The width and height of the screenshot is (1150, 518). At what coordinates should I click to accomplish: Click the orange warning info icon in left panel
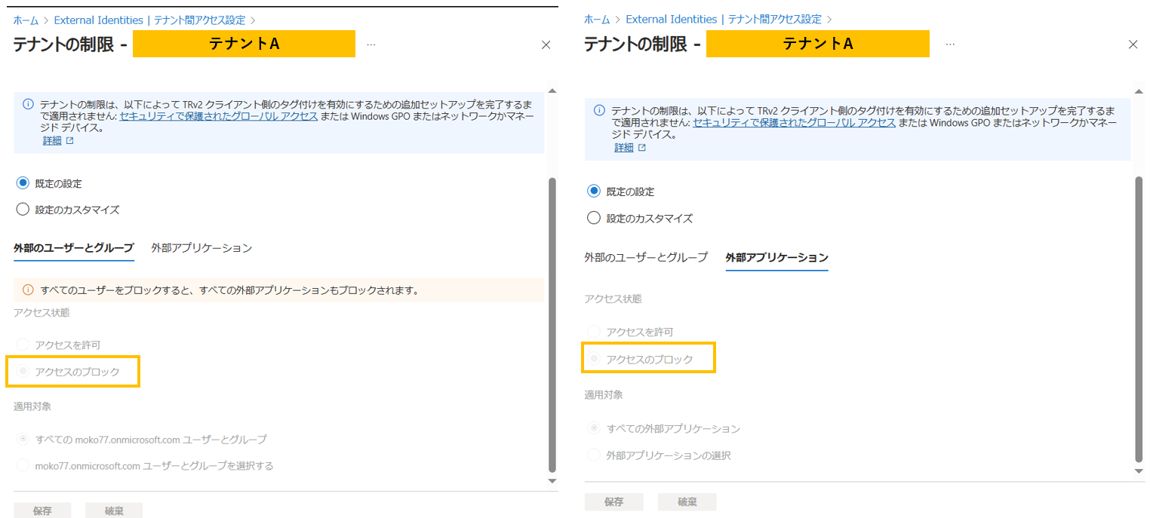(28, 290)
